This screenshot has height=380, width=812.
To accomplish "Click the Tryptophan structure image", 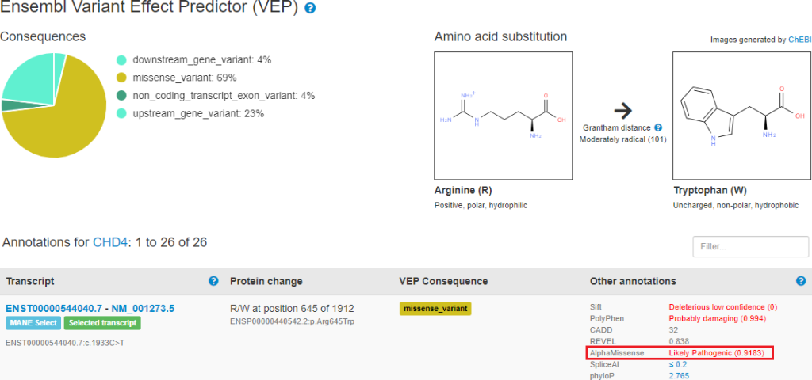I will (741, 116).
